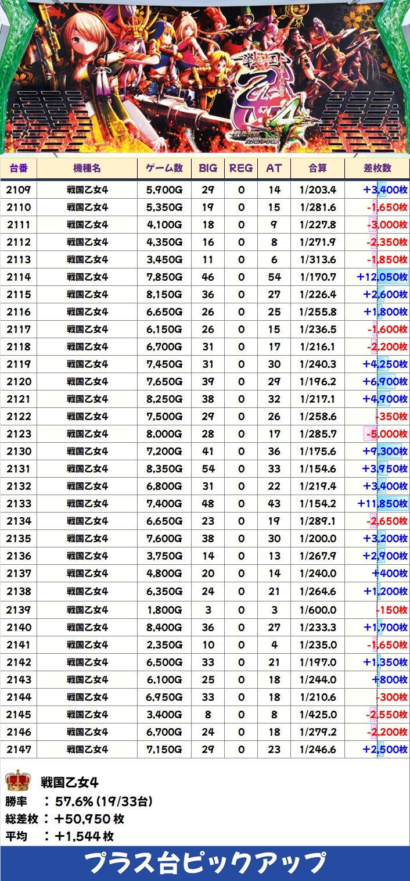
Task: Click the 合算 column header
Action: [318, 168]
